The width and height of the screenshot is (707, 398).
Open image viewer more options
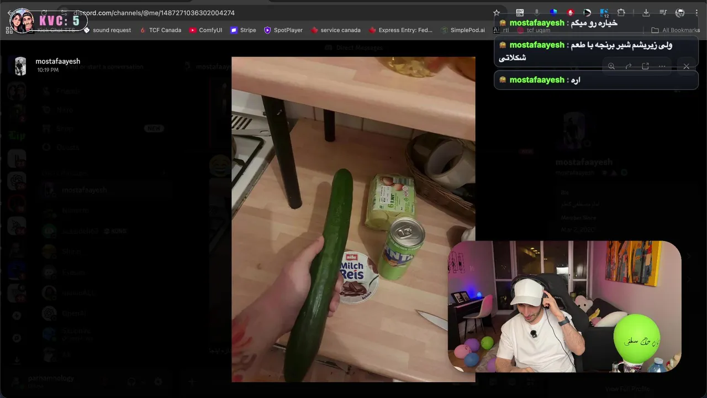(662, 66)
